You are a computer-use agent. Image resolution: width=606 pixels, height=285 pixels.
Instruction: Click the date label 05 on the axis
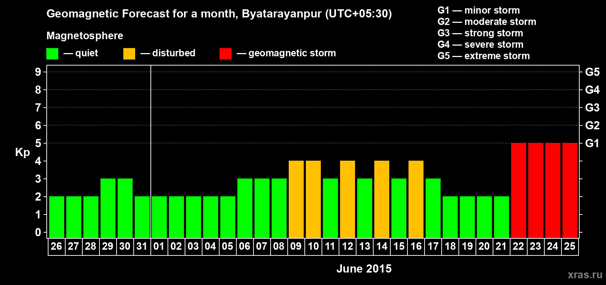[227, 247]
